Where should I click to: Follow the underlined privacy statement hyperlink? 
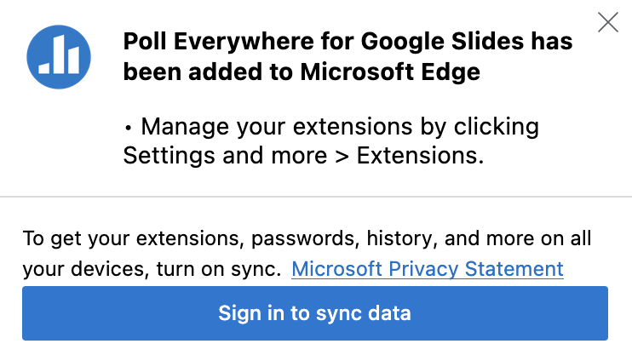(x=428, y=269)
